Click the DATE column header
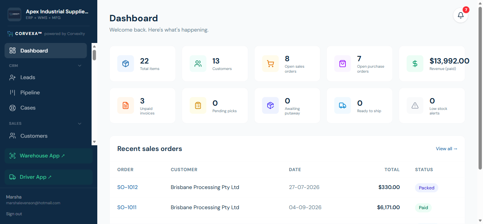The image size is (483, 224). [295, 170]
